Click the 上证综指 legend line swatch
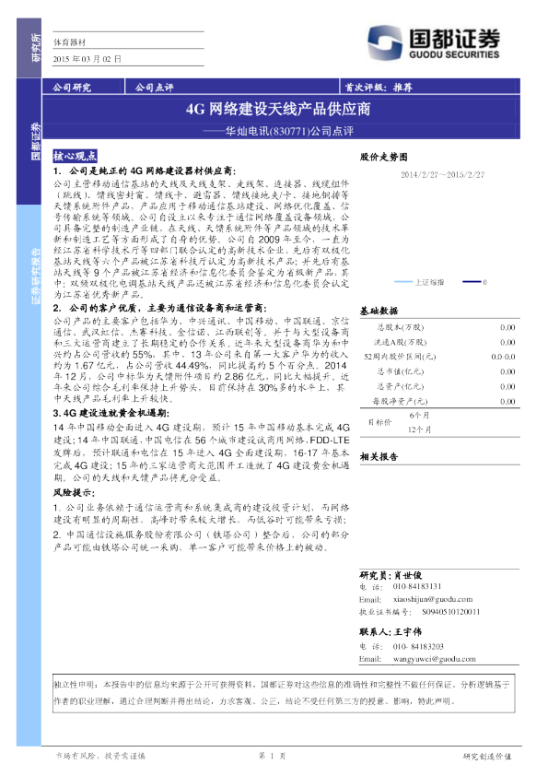Viewport: 548px width, 776px height. pos(403,282)
